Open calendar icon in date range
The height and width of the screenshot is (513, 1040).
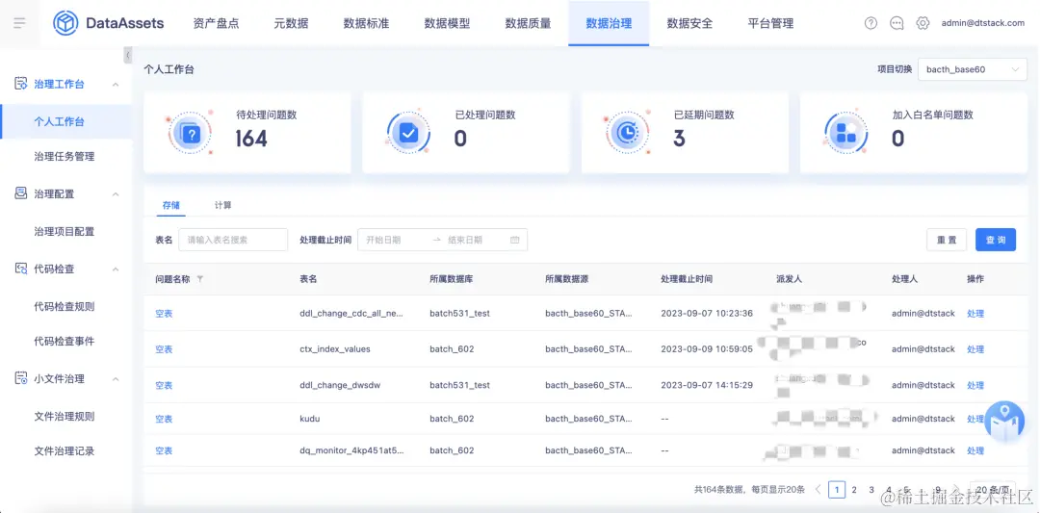point(514,240)
